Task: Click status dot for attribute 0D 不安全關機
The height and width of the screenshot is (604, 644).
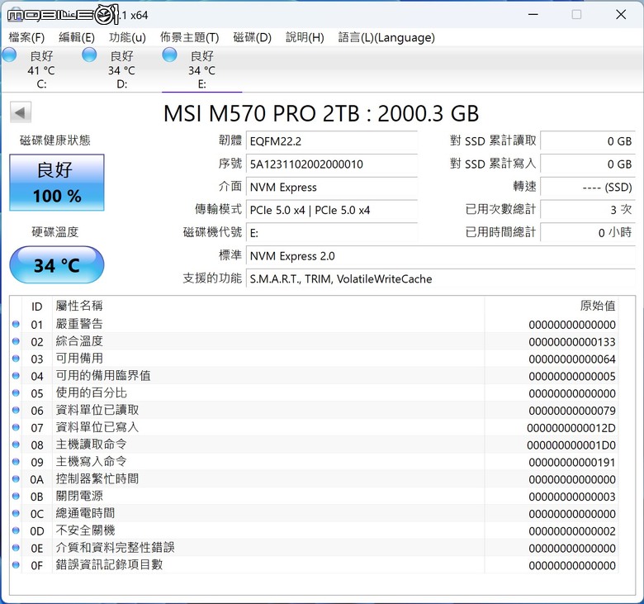Action: [16, 530]
